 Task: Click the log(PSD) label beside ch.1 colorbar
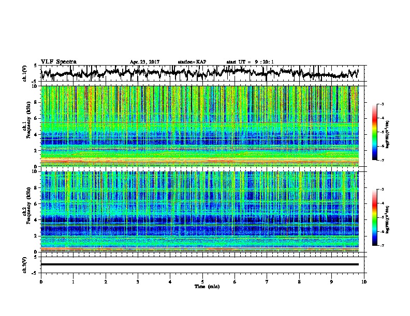tap(388, 134)
